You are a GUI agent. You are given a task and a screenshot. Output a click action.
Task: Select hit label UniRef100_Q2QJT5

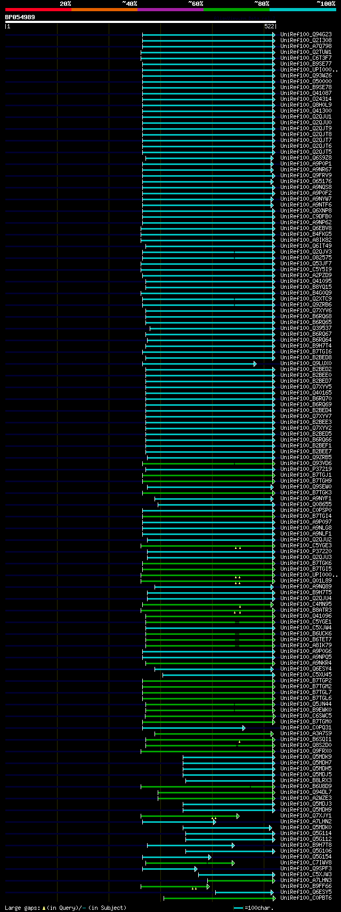(306, 152)
